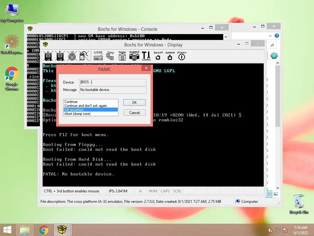314x236 pixels.
Task: Switch to details view in Explorer
Action: coord(269,194)
